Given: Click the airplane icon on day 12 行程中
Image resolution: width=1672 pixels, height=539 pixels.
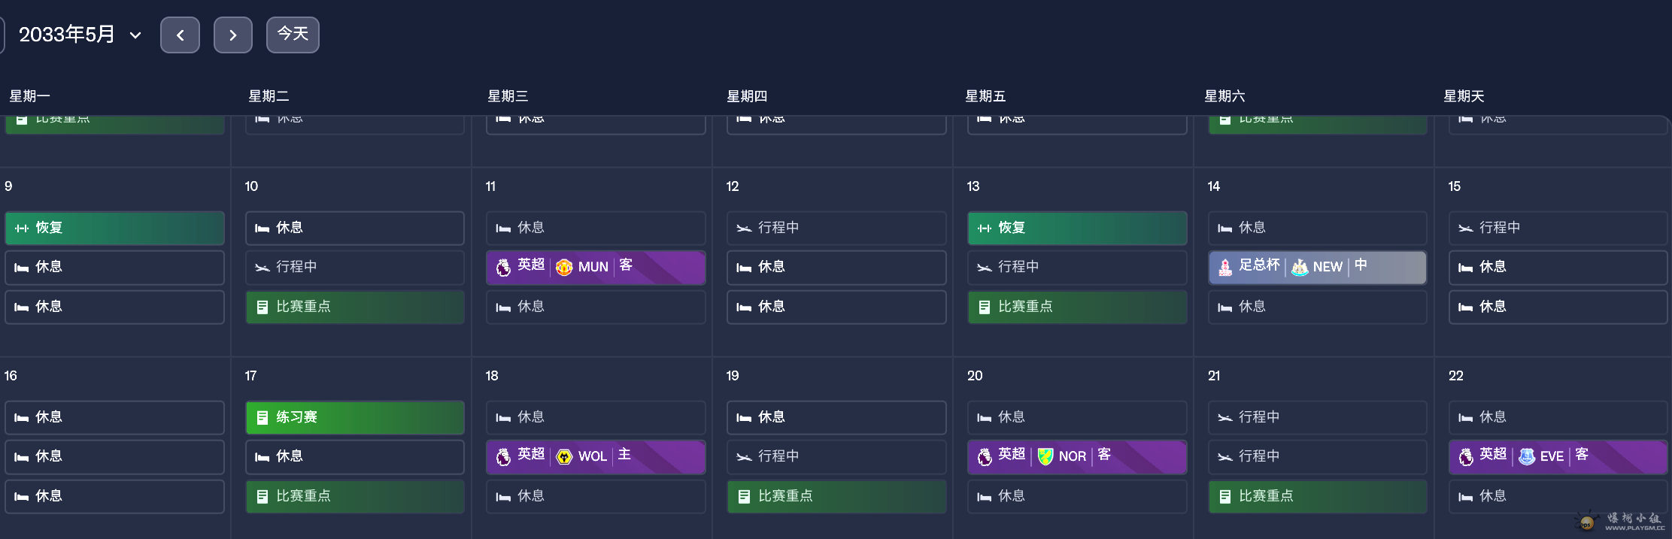Looking at the screenshot, I should click(744, 228).
